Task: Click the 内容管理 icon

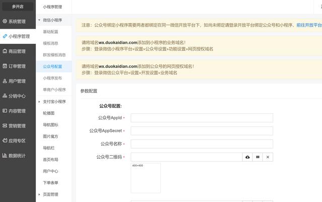Action: coord(5,111)
